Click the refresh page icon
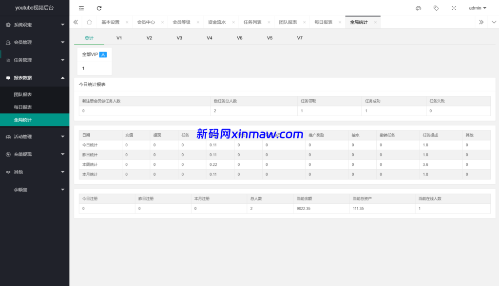 click(x=99, y=8)
